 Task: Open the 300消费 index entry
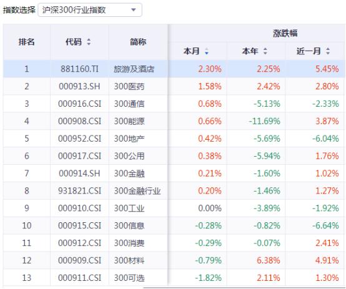click(129, 243)
